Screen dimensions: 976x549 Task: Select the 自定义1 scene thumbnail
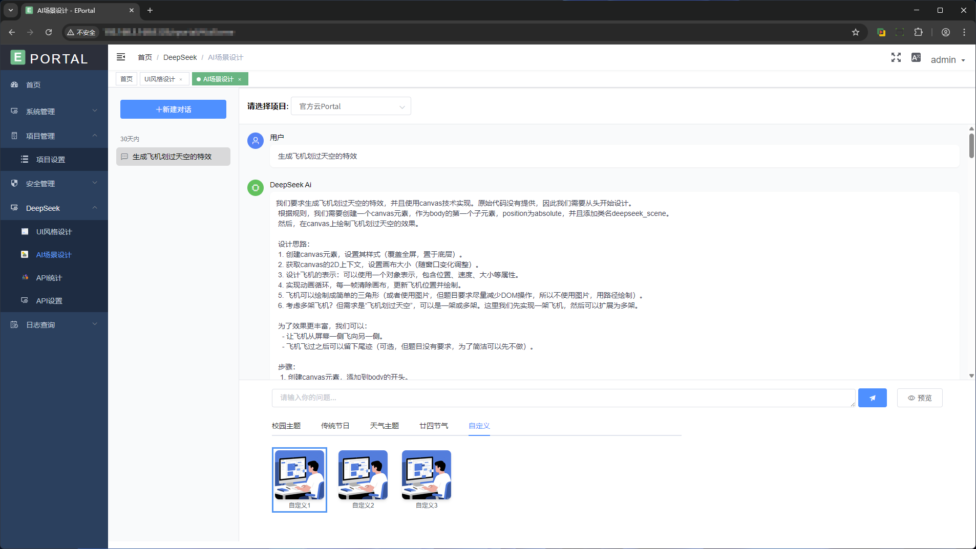[300, 479]
